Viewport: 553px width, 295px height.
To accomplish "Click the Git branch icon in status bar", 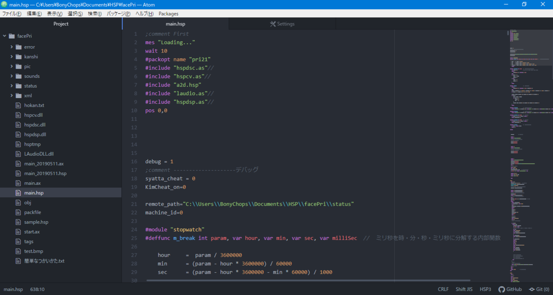I will point(532,289).
